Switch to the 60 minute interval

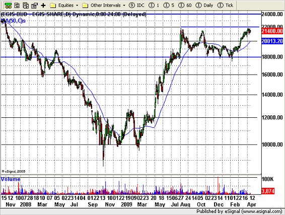[x=185, y=6]
